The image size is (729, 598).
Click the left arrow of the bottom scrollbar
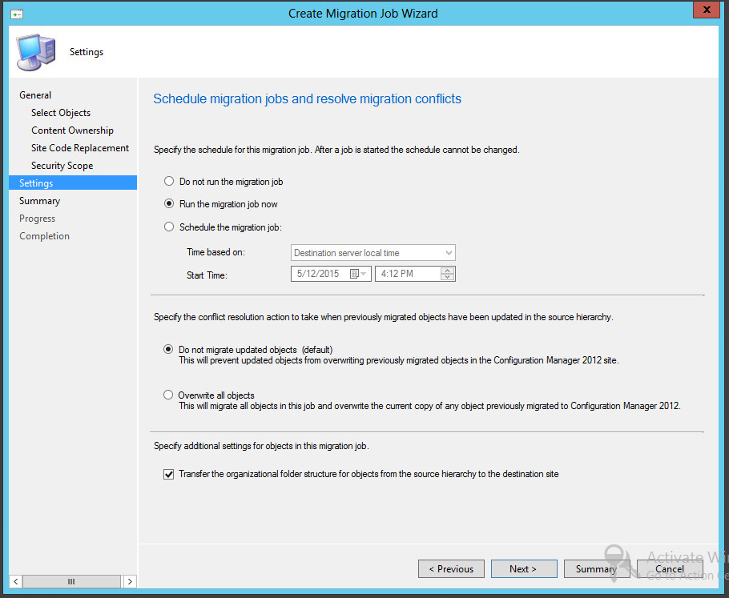pos(14,581)
